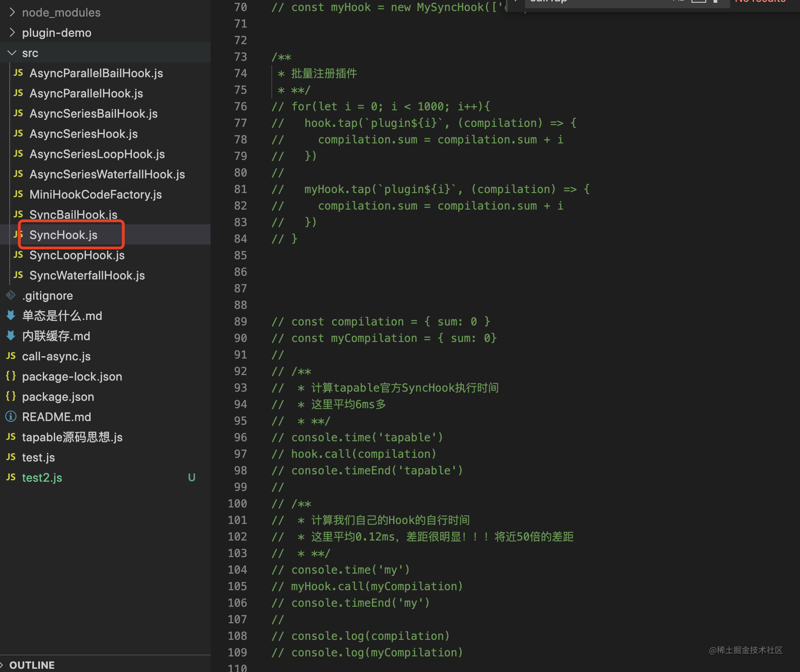
Task: Click markdown icon of 内联缓存.md
Action: pos(11,336)
